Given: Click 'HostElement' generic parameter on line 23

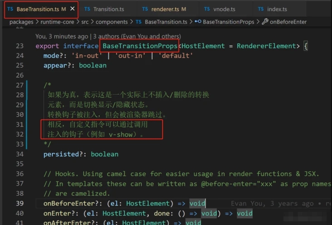Looking at the screenshot, I should 203,46.
